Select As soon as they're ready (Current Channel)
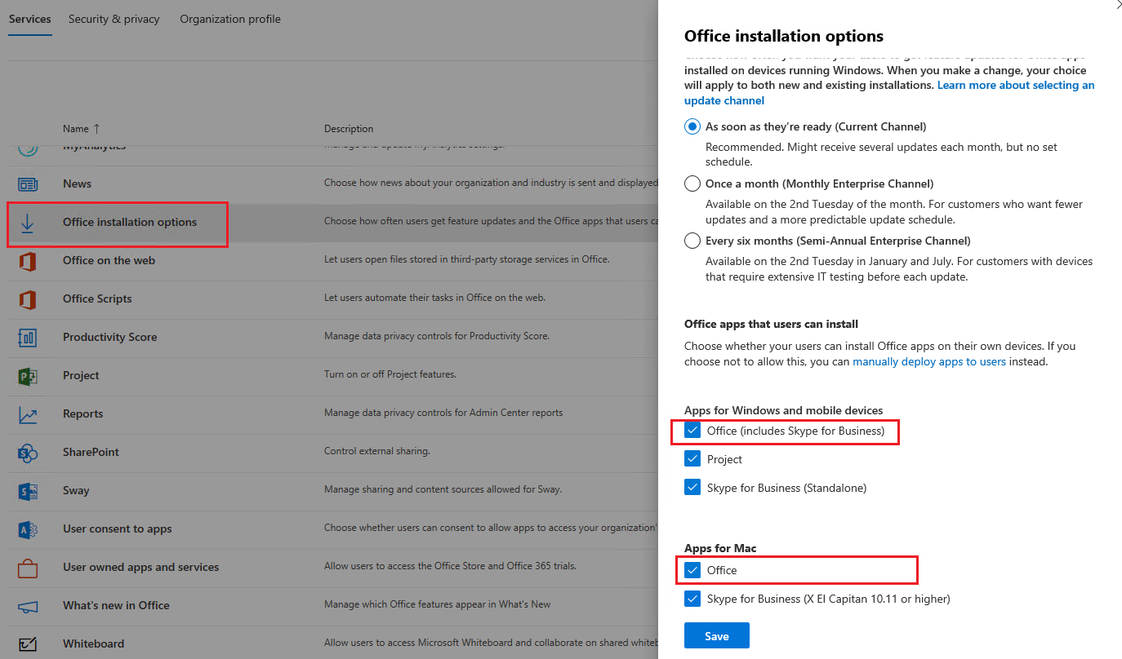This screenshot has width=1122, height=659. tap(692, 126)
